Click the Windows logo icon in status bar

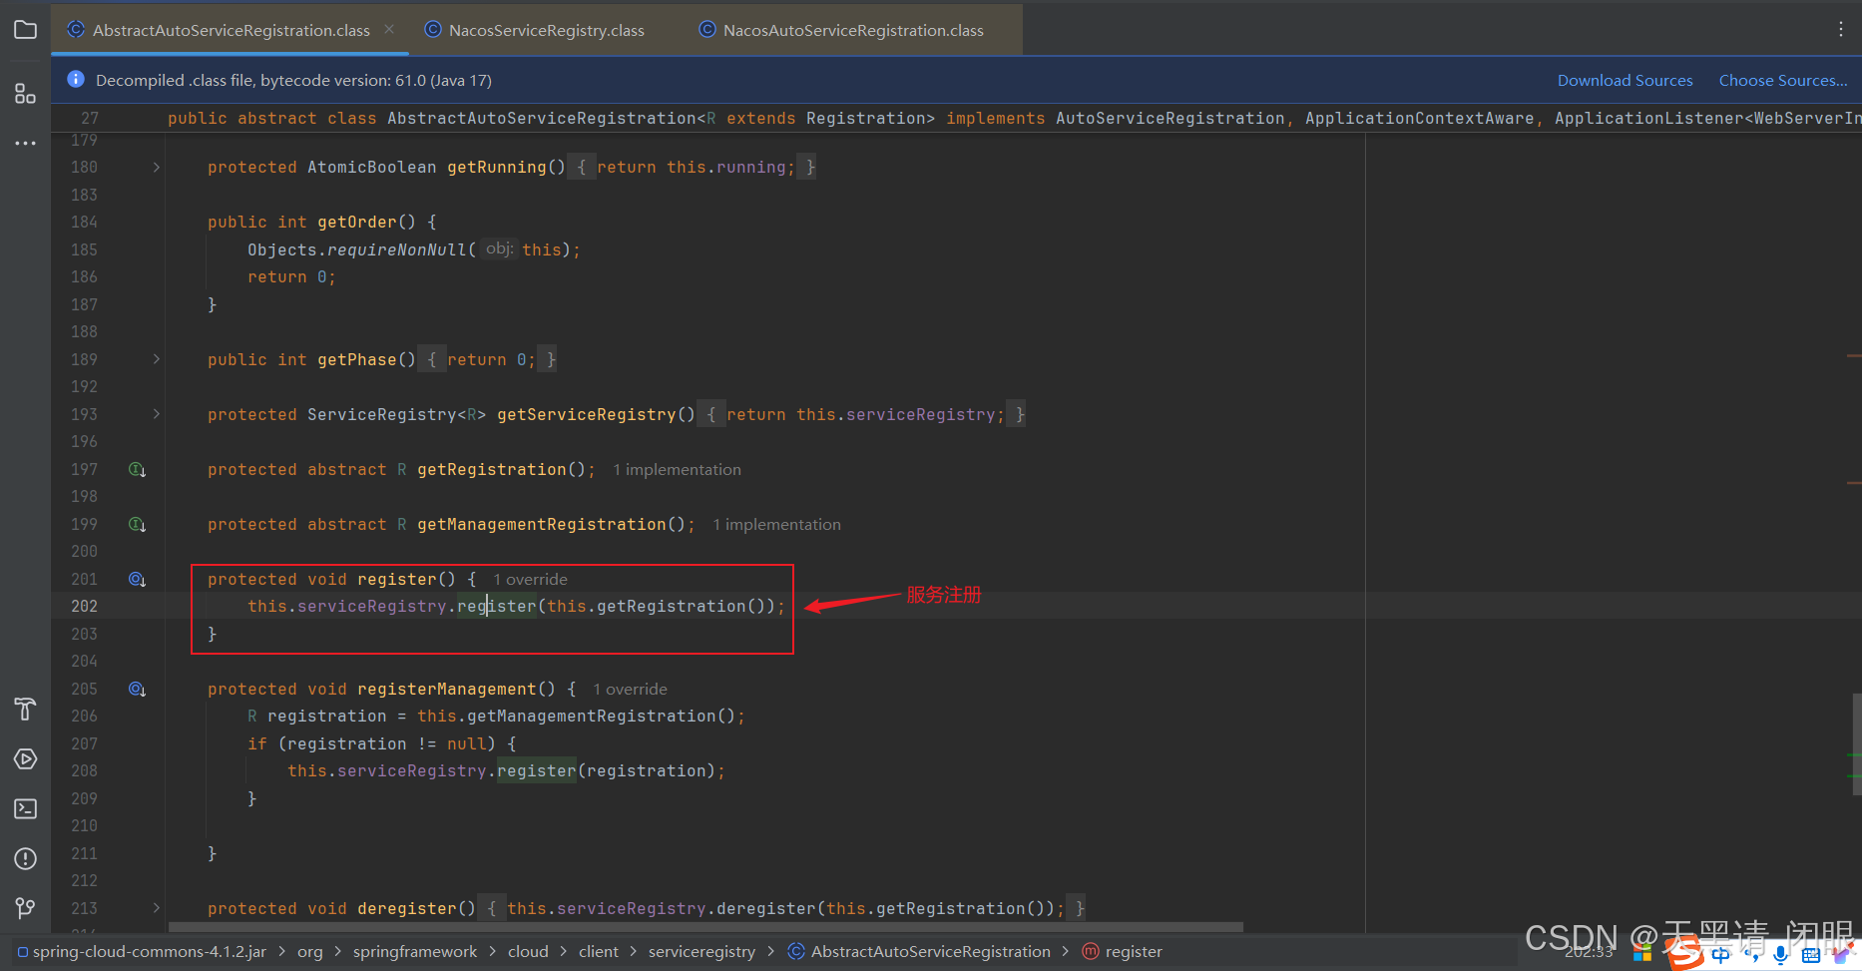[1642, 953]
